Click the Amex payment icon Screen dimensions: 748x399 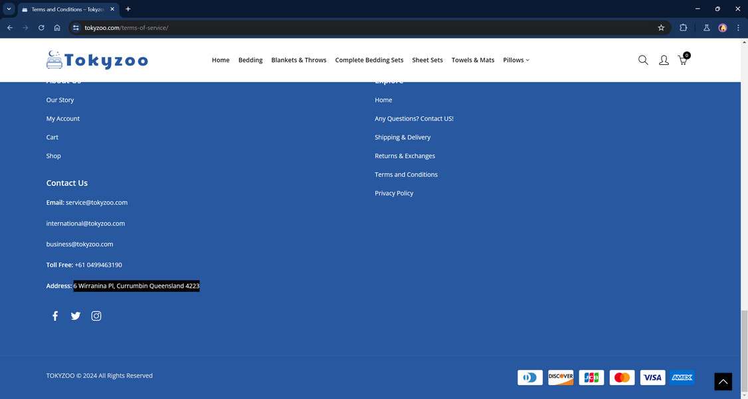(682, 378)
